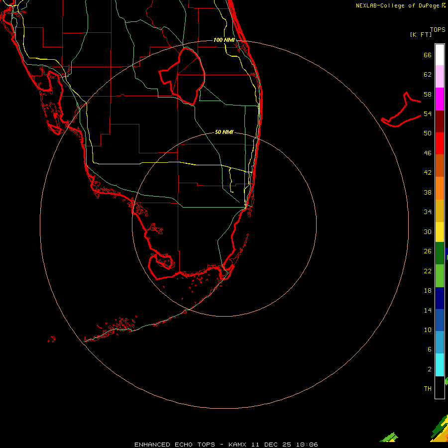This screenshot has width=448, height=448.
Task: Pick the dark green legend swatch
Action: pos(440,253)
